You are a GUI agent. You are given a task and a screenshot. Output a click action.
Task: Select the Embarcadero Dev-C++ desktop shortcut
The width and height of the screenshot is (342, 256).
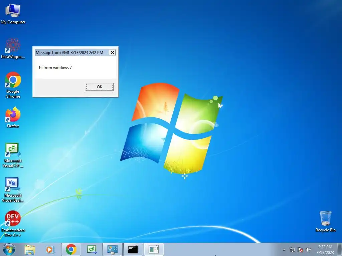[13, 224]
